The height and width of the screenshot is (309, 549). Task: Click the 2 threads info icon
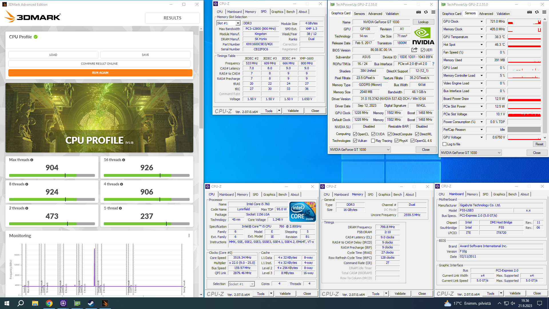[27, 208]
